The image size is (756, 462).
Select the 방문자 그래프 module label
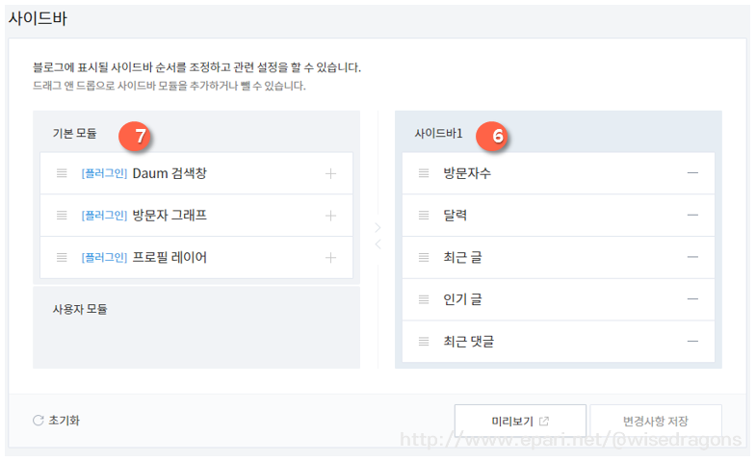(169, 215)
